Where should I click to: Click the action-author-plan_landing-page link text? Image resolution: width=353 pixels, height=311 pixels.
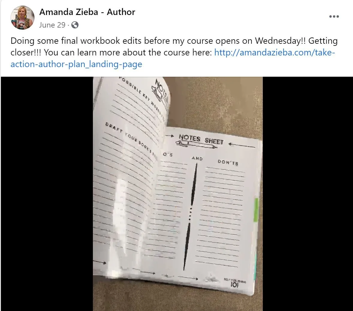(x=76, y=64)
